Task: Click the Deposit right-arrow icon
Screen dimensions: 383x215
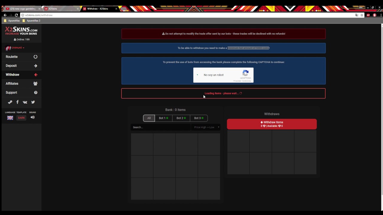Action: coord(36,66)
